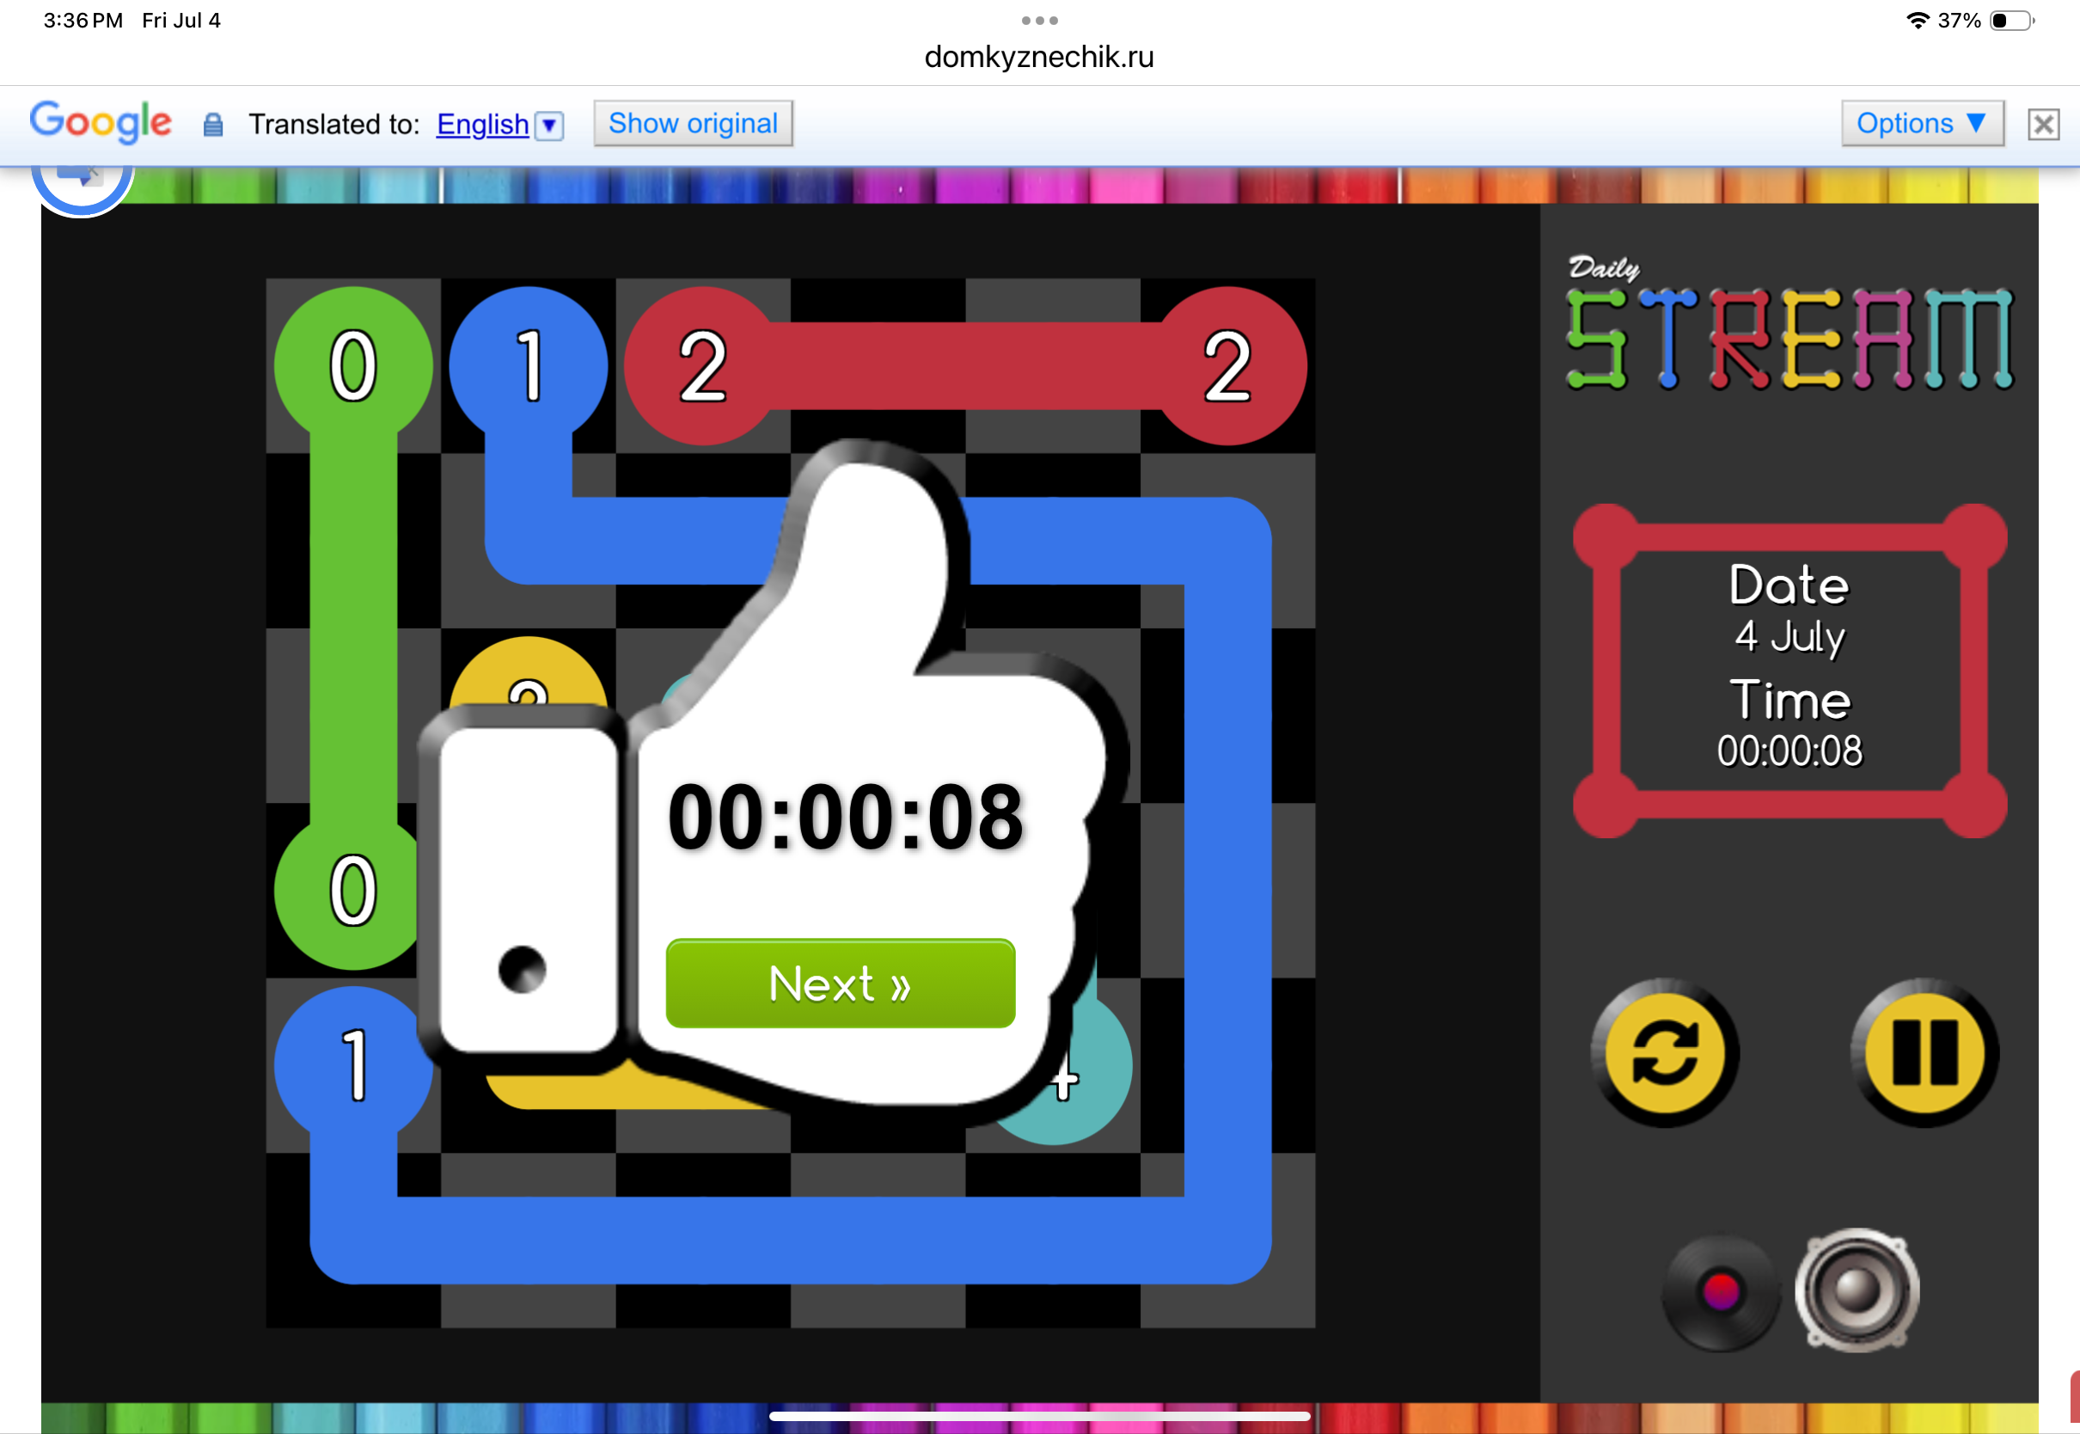Close the Google Translate bar
Image resolution: width=2080 pixels, height=1434 pixels.
tap(2043, 124)
